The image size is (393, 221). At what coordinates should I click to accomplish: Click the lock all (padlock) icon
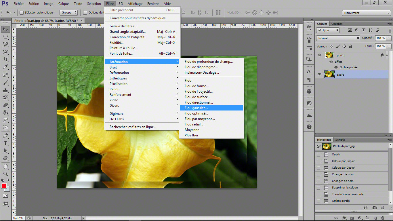[x=350, y=46]
